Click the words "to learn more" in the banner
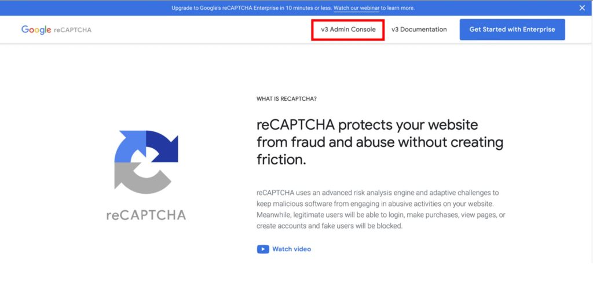593x283 pixels. point(398,8)
